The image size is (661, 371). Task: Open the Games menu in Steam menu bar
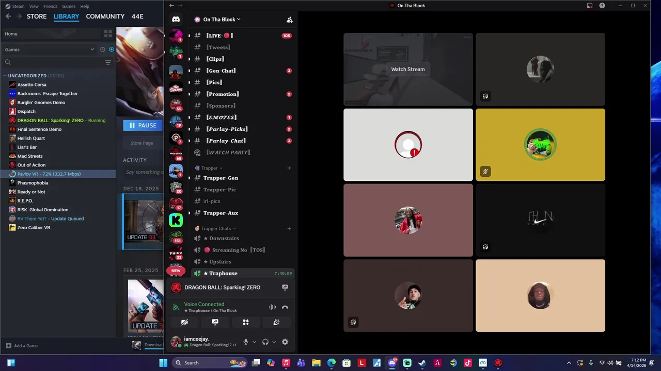[69, 6]
